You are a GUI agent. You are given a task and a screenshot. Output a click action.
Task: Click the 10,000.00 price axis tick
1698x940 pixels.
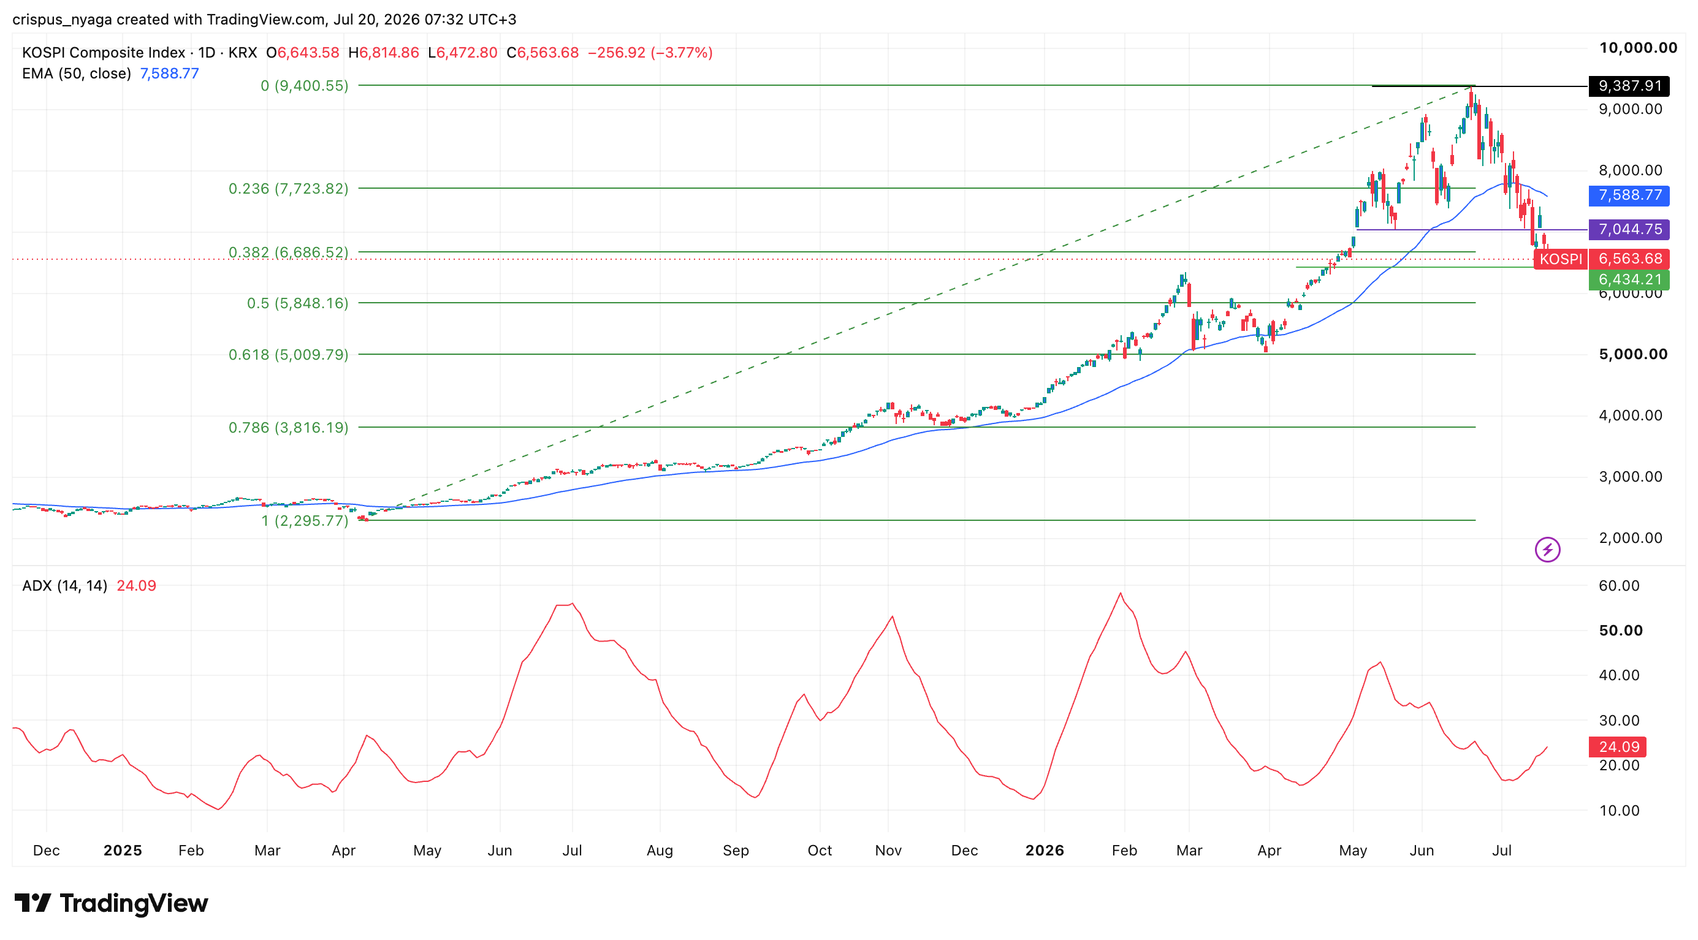coord(1638,47)
